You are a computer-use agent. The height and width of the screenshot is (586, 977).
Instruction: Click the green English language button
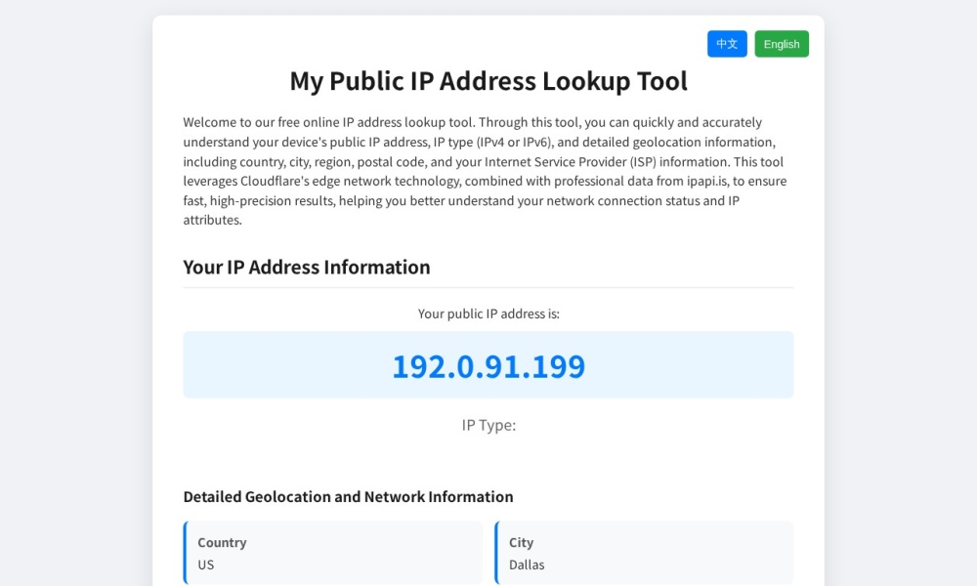(x=781, y=44)
